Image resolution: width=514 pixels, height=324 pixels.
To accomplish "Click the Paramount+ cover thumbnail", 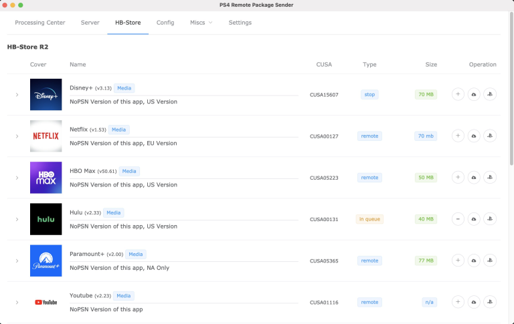I will click(46, 261).
